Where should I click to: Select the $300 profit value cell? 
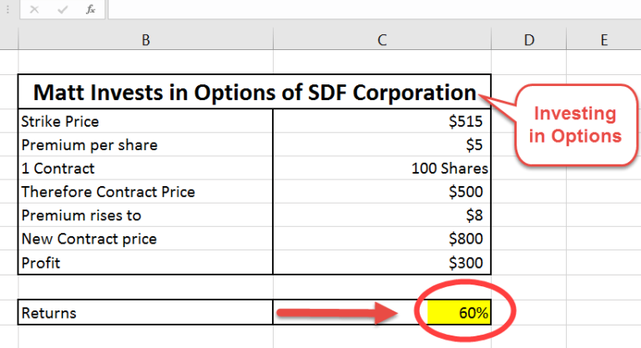click(x=381, y=262)
